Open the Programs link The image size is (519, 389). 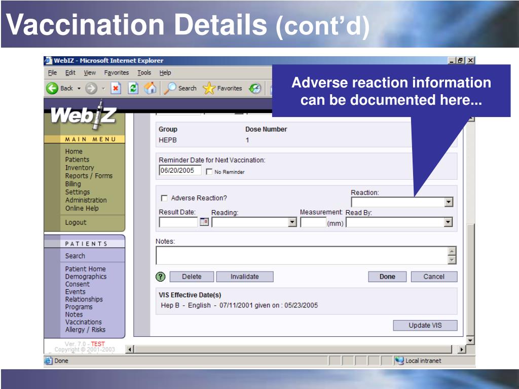79,307
